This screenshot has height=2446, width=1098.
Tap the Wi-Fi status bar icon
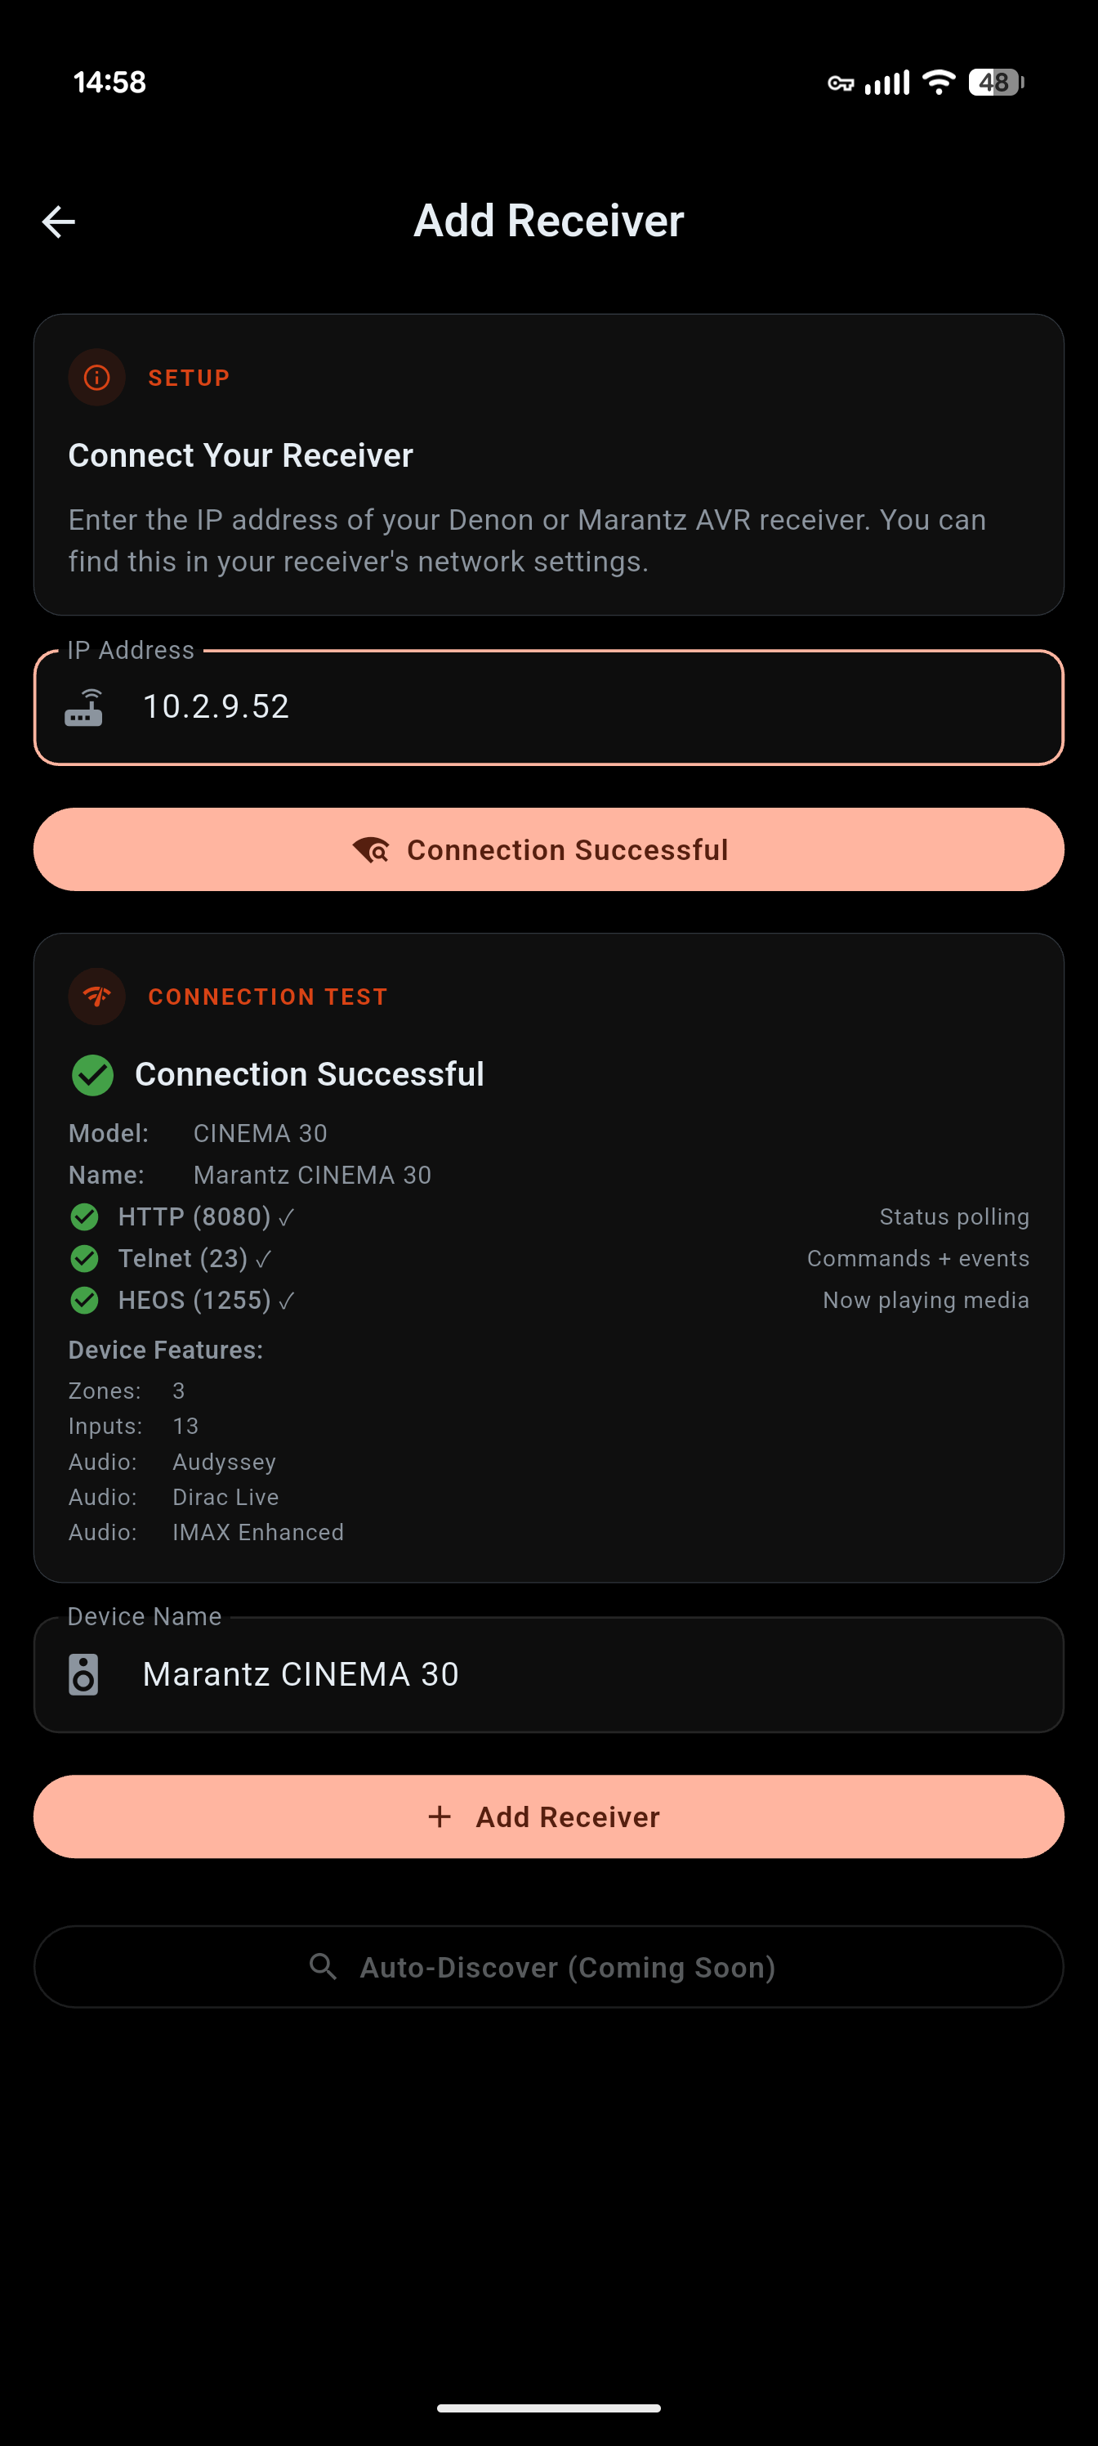pos(939,83)
